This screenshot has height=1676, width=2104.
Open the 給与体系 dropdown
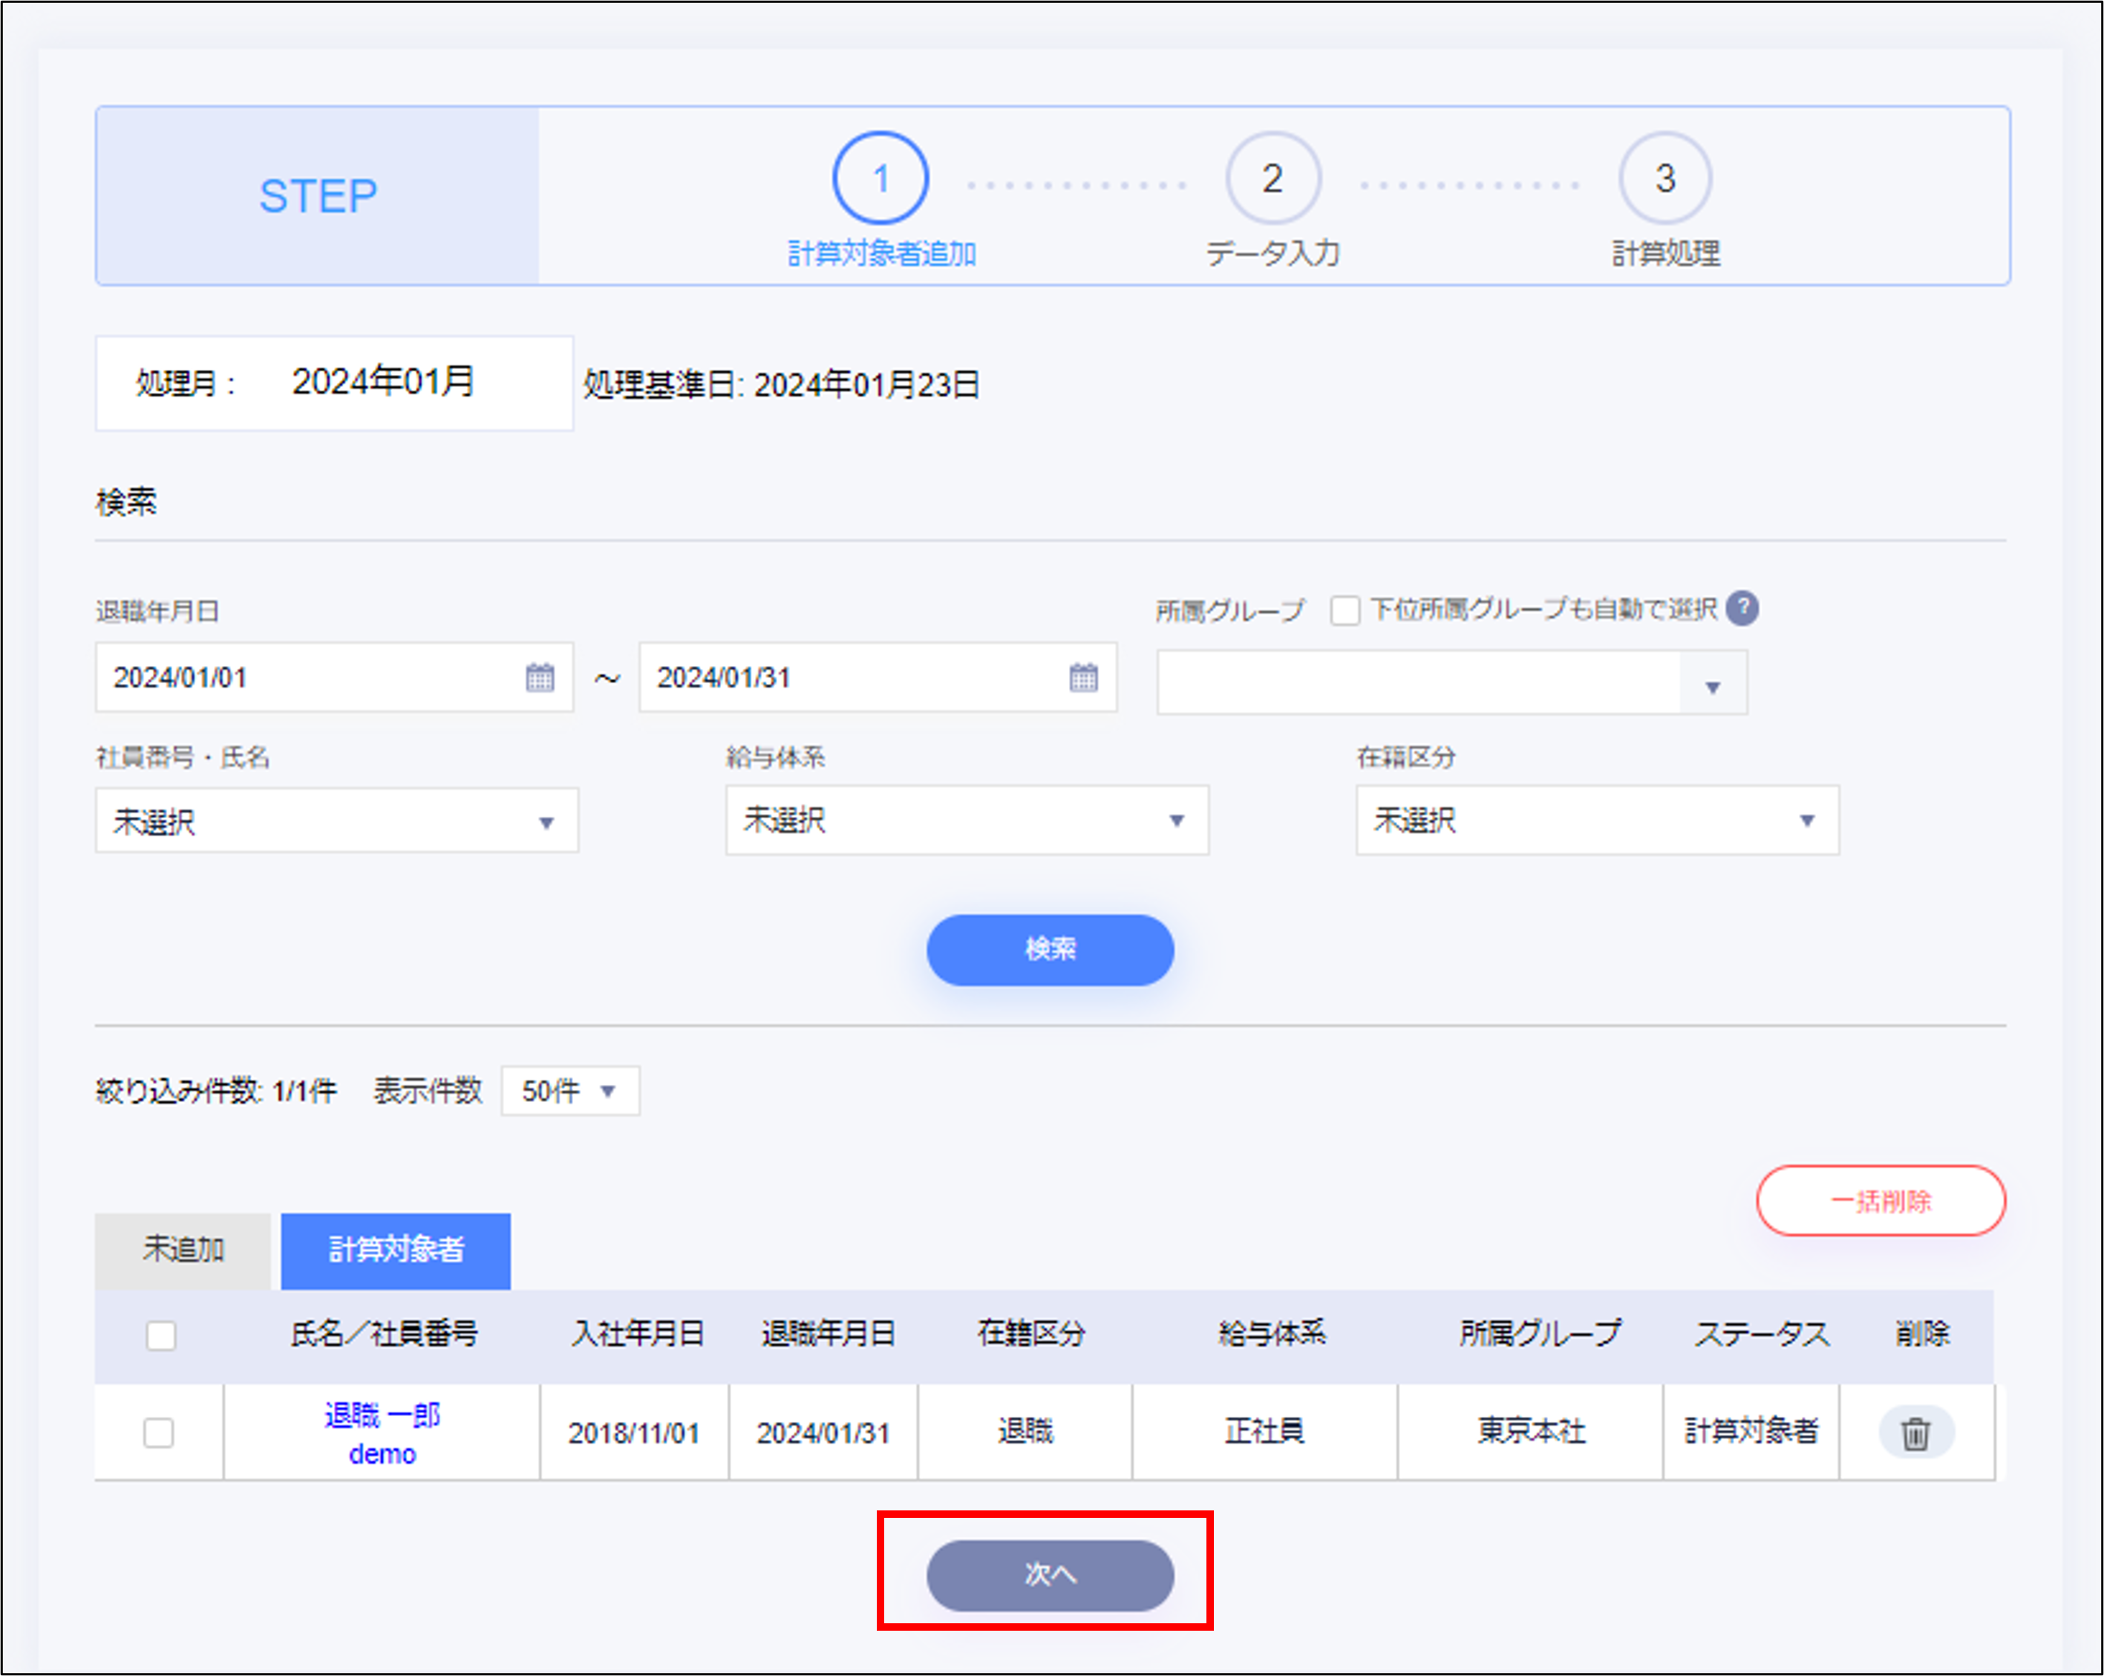click(966, 820)
